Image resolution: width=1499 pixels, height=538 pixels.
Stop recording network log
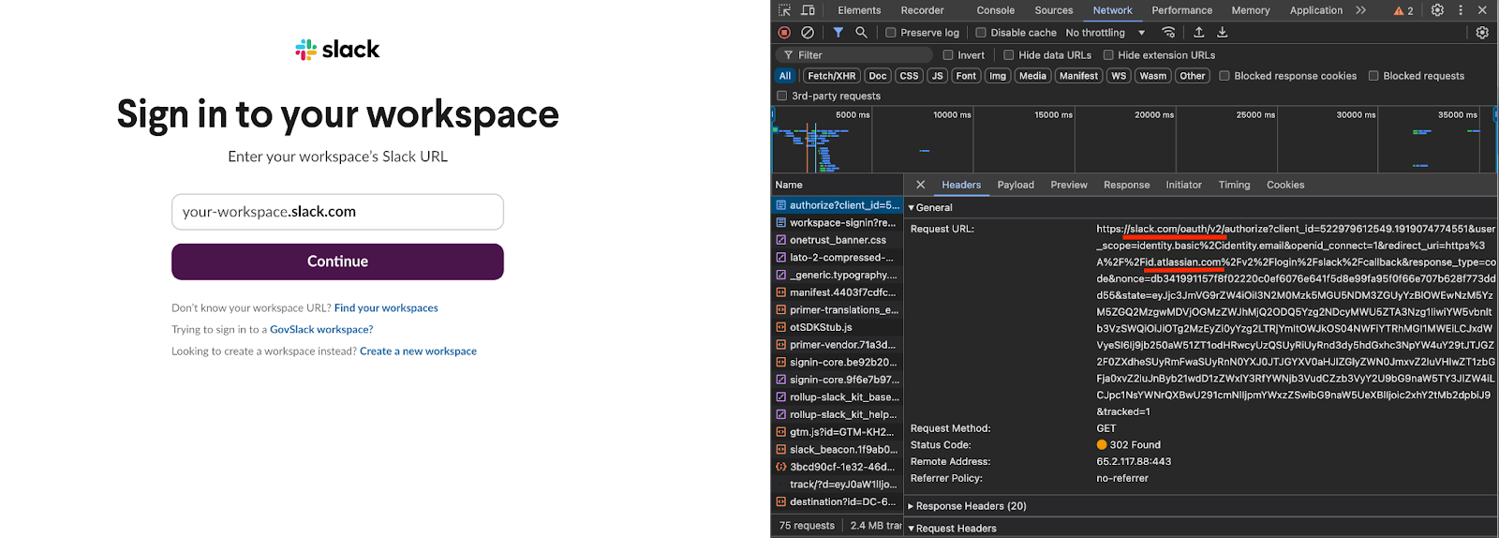pos(785,33)
